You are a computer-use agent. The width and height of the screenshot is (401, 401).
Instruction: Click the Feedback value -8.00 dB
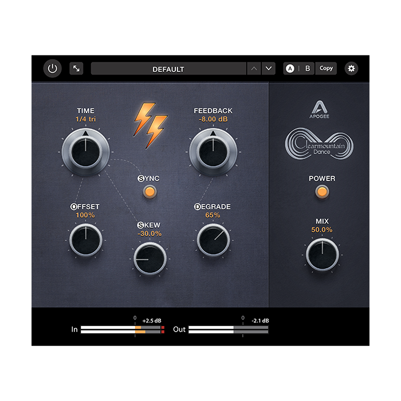click(213, 119)
